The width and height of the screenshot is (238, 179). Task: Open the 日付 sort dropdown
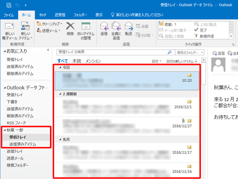157,61
